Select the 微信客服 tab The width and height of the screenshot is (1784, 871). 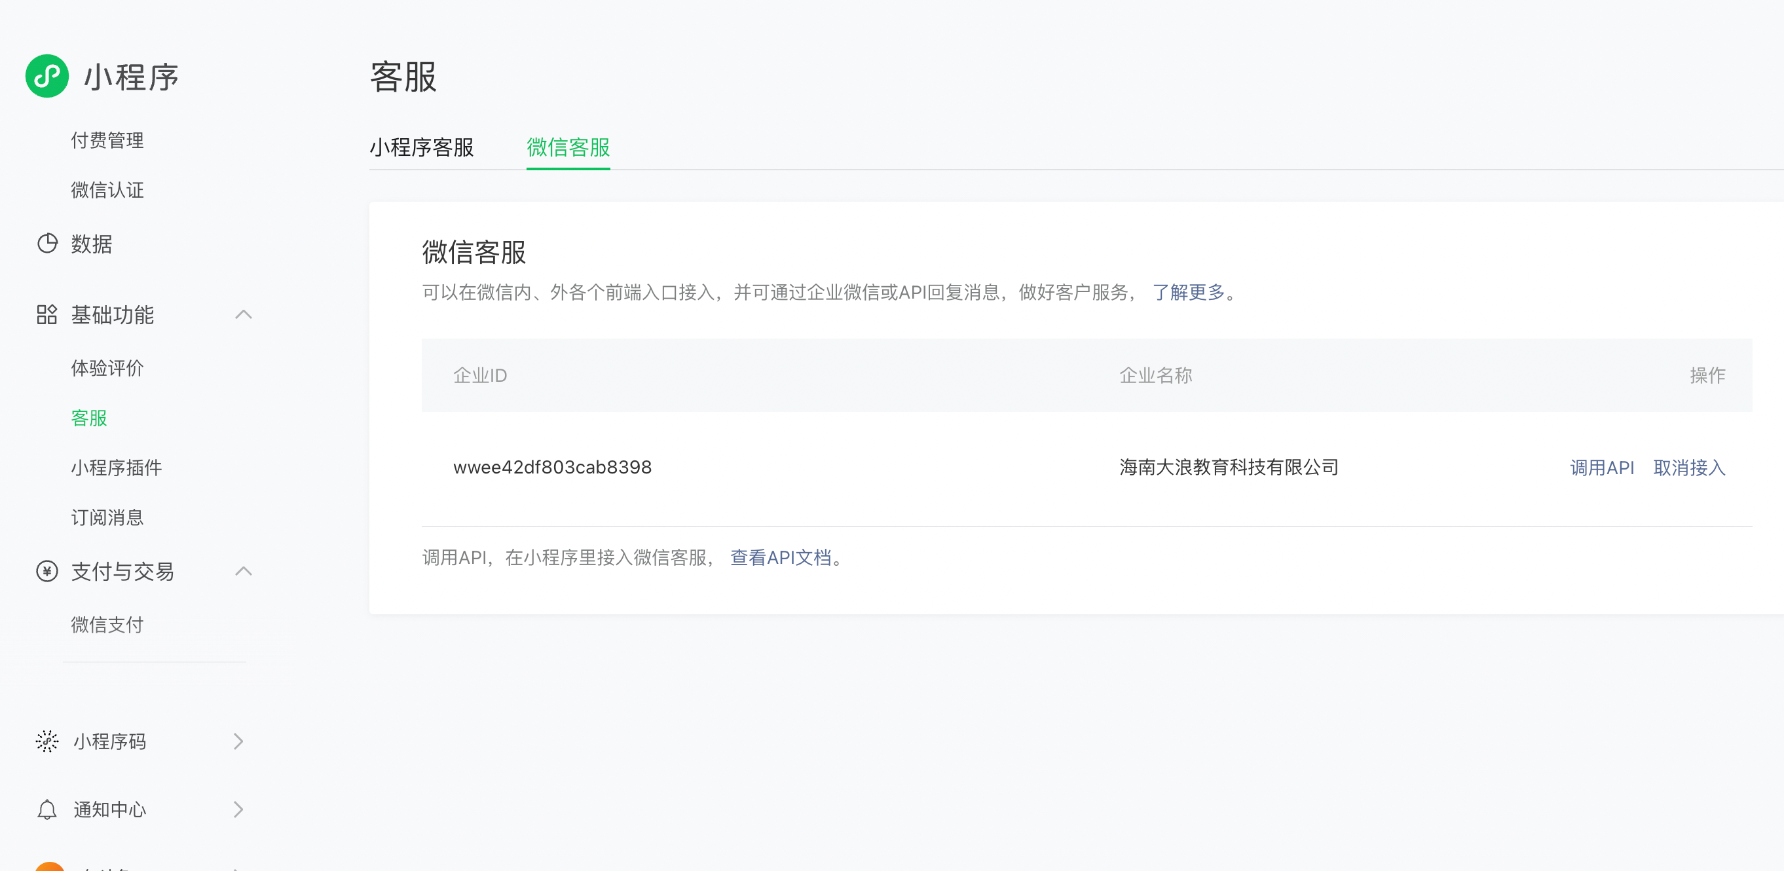(568, 147)
